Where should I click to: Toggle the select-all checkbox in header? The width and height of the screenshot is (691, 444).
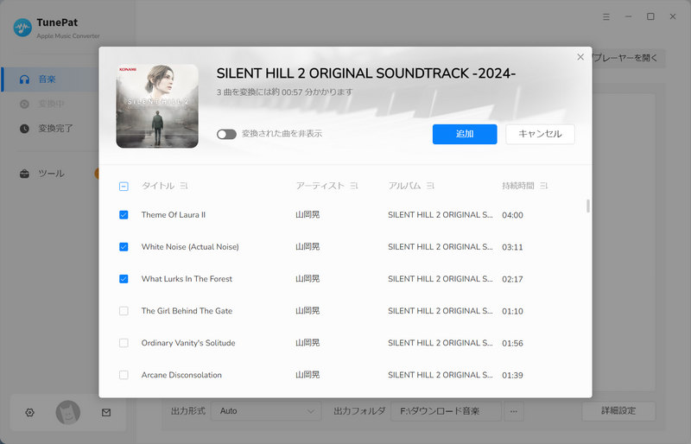tap(124, 187)
